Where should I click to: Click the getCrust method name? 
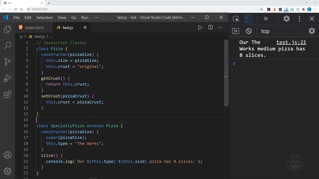coord(51,79)
